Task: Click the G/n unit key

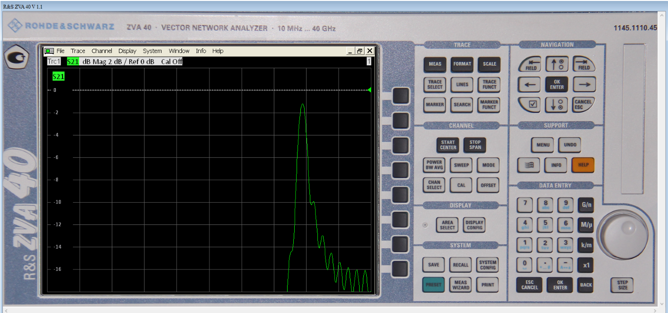Action: [x=586, y=205]
